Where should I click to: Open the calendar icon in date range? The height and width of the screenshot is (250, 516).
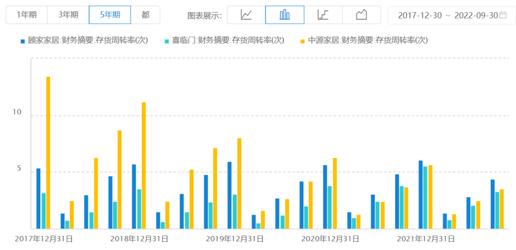[x=503, y=15]
